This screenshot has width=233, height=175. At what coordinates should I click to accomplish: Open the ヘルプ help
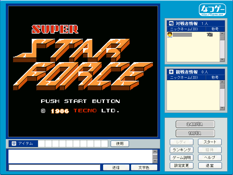(x=210, y=158)
